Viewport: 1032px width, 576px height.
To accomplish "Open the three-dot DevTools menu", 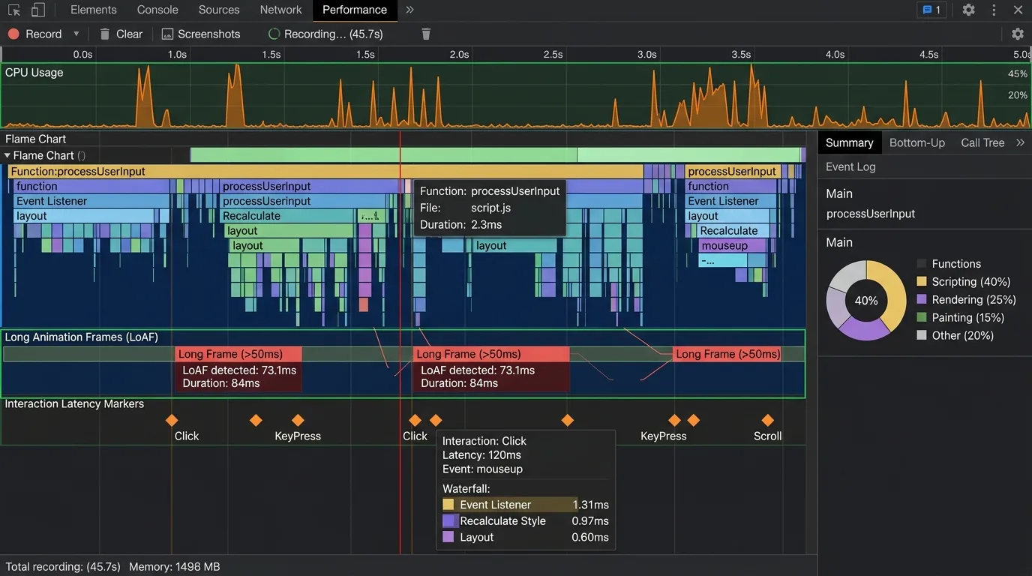I will tap(994, 10).
